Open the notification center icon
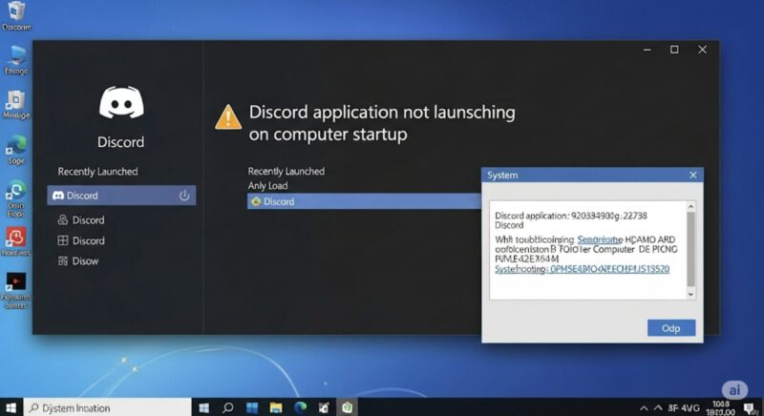The height and width of the screenshot is (416, 764). 751,408
